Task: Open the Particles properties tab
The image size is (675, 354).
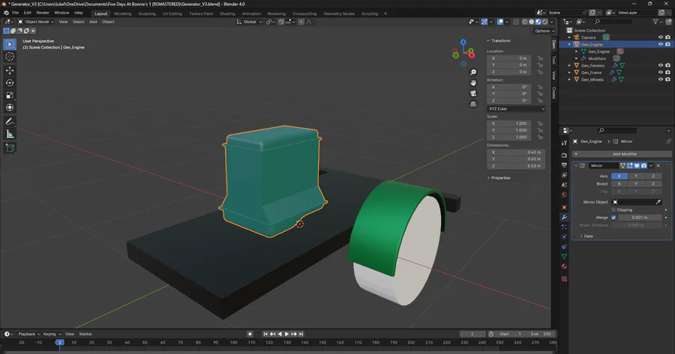Action: point(564,227)
